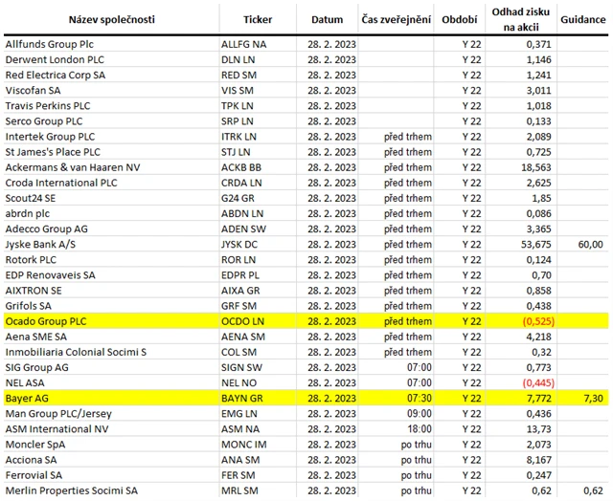The height and width of the screenshot is (501, 613).
Task: Select the 'EDP Renovaveis SA' cell
Action: [50, 275]
